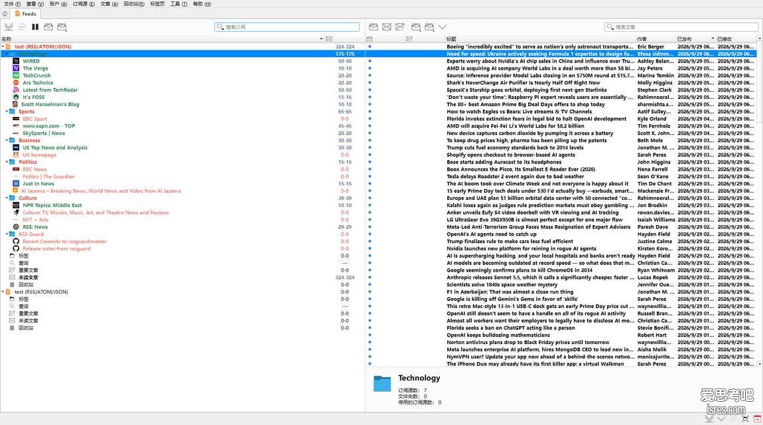Collapse the Business folder
763x425 pixels.
[x=7, y=140]
